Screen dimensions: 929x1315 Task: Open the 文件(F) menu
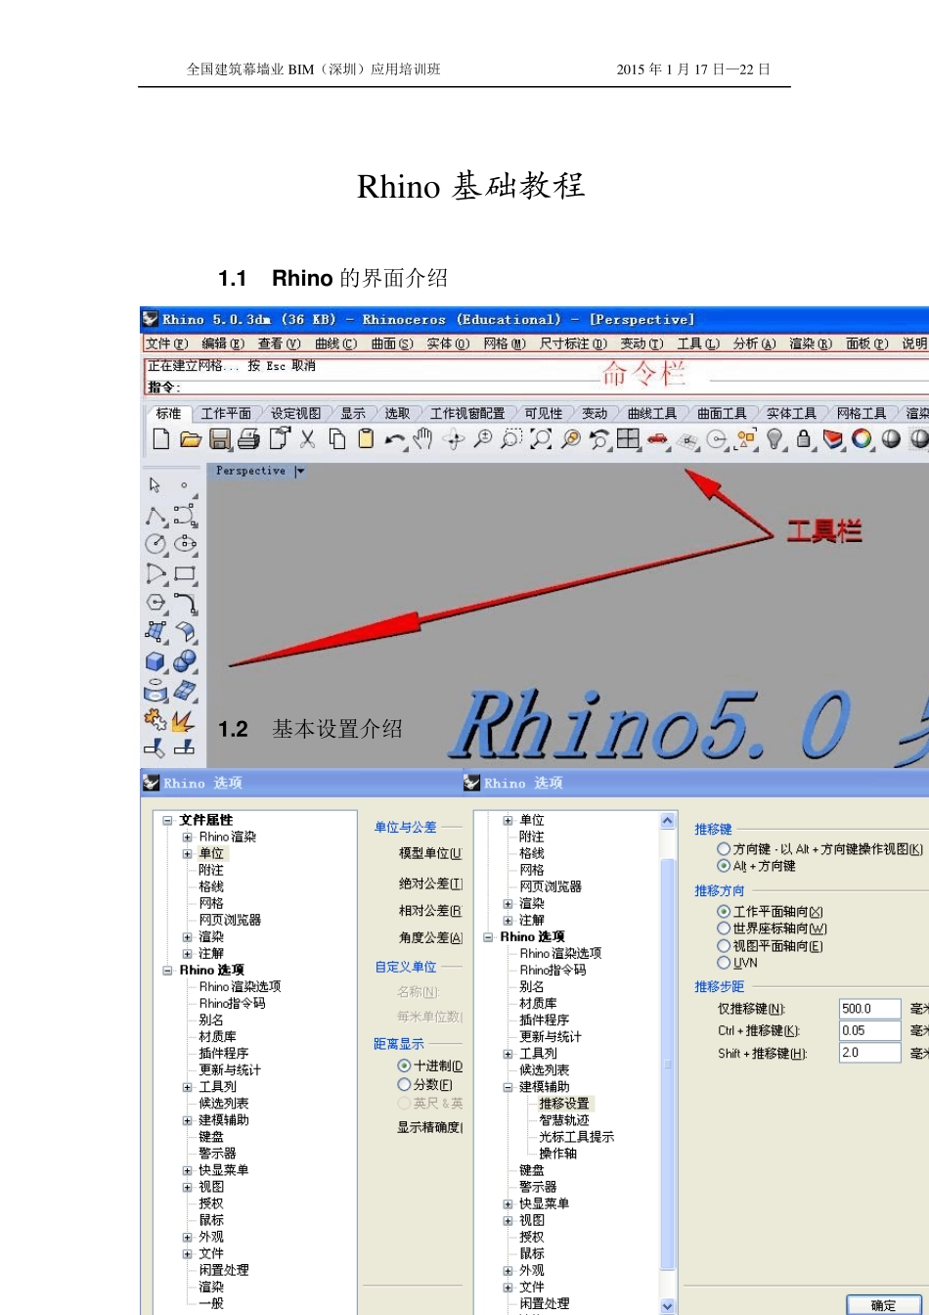[x=167, y=344]
